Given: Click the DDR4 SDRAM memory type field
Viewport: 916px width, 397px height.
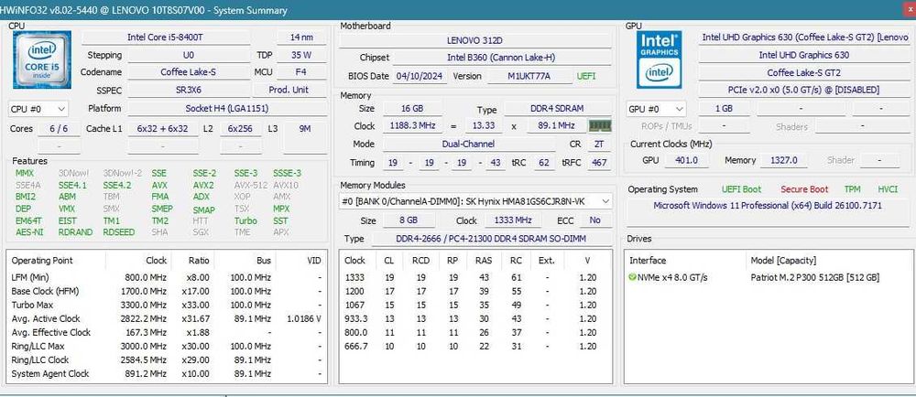Looking at the screenshot, I should coord(558,109).
